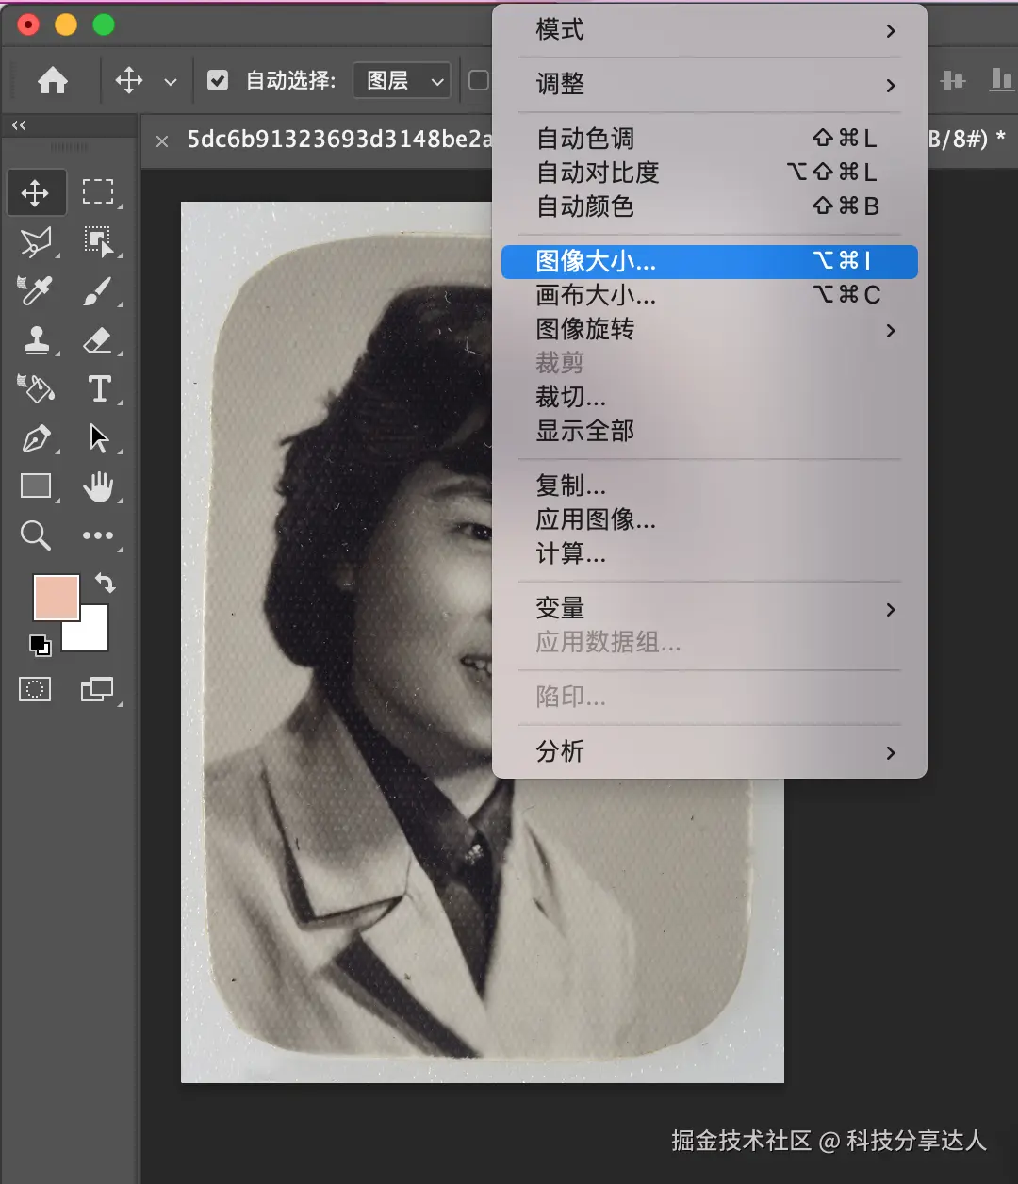Open the extra tools ellipsis menu
Viewport: 1018px width, 1184px height.
tap(100, 535)
